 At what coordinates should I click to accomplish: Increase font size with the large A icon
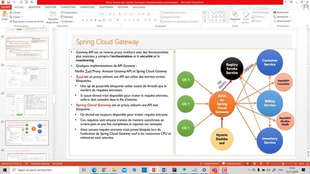110,14
